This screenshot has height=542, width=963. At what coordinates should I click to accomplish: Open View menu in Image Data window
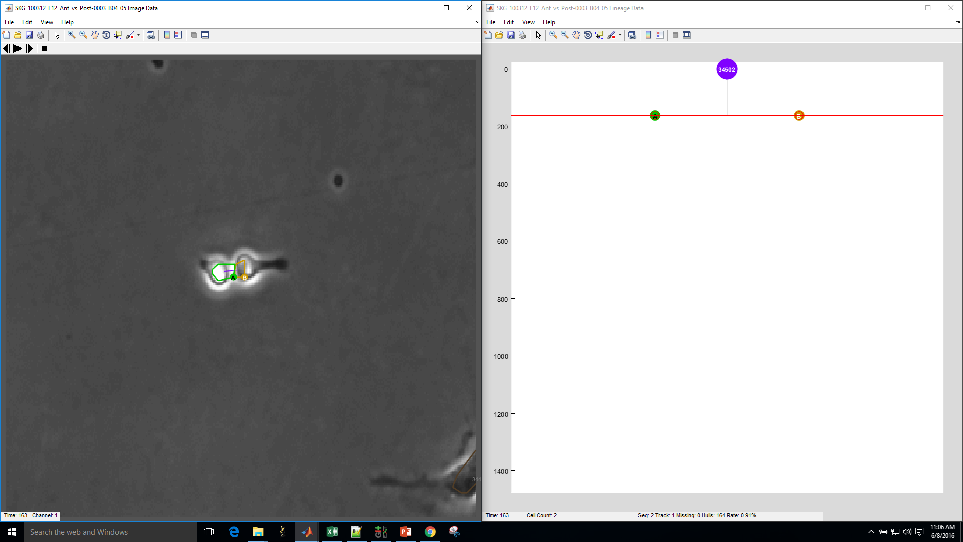coord(47,22)
